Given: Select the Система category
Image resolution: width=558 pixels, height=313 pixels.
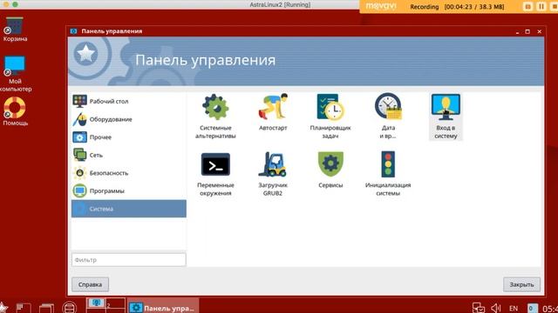Looking at the screenshot, I should [x=128, y=209].
